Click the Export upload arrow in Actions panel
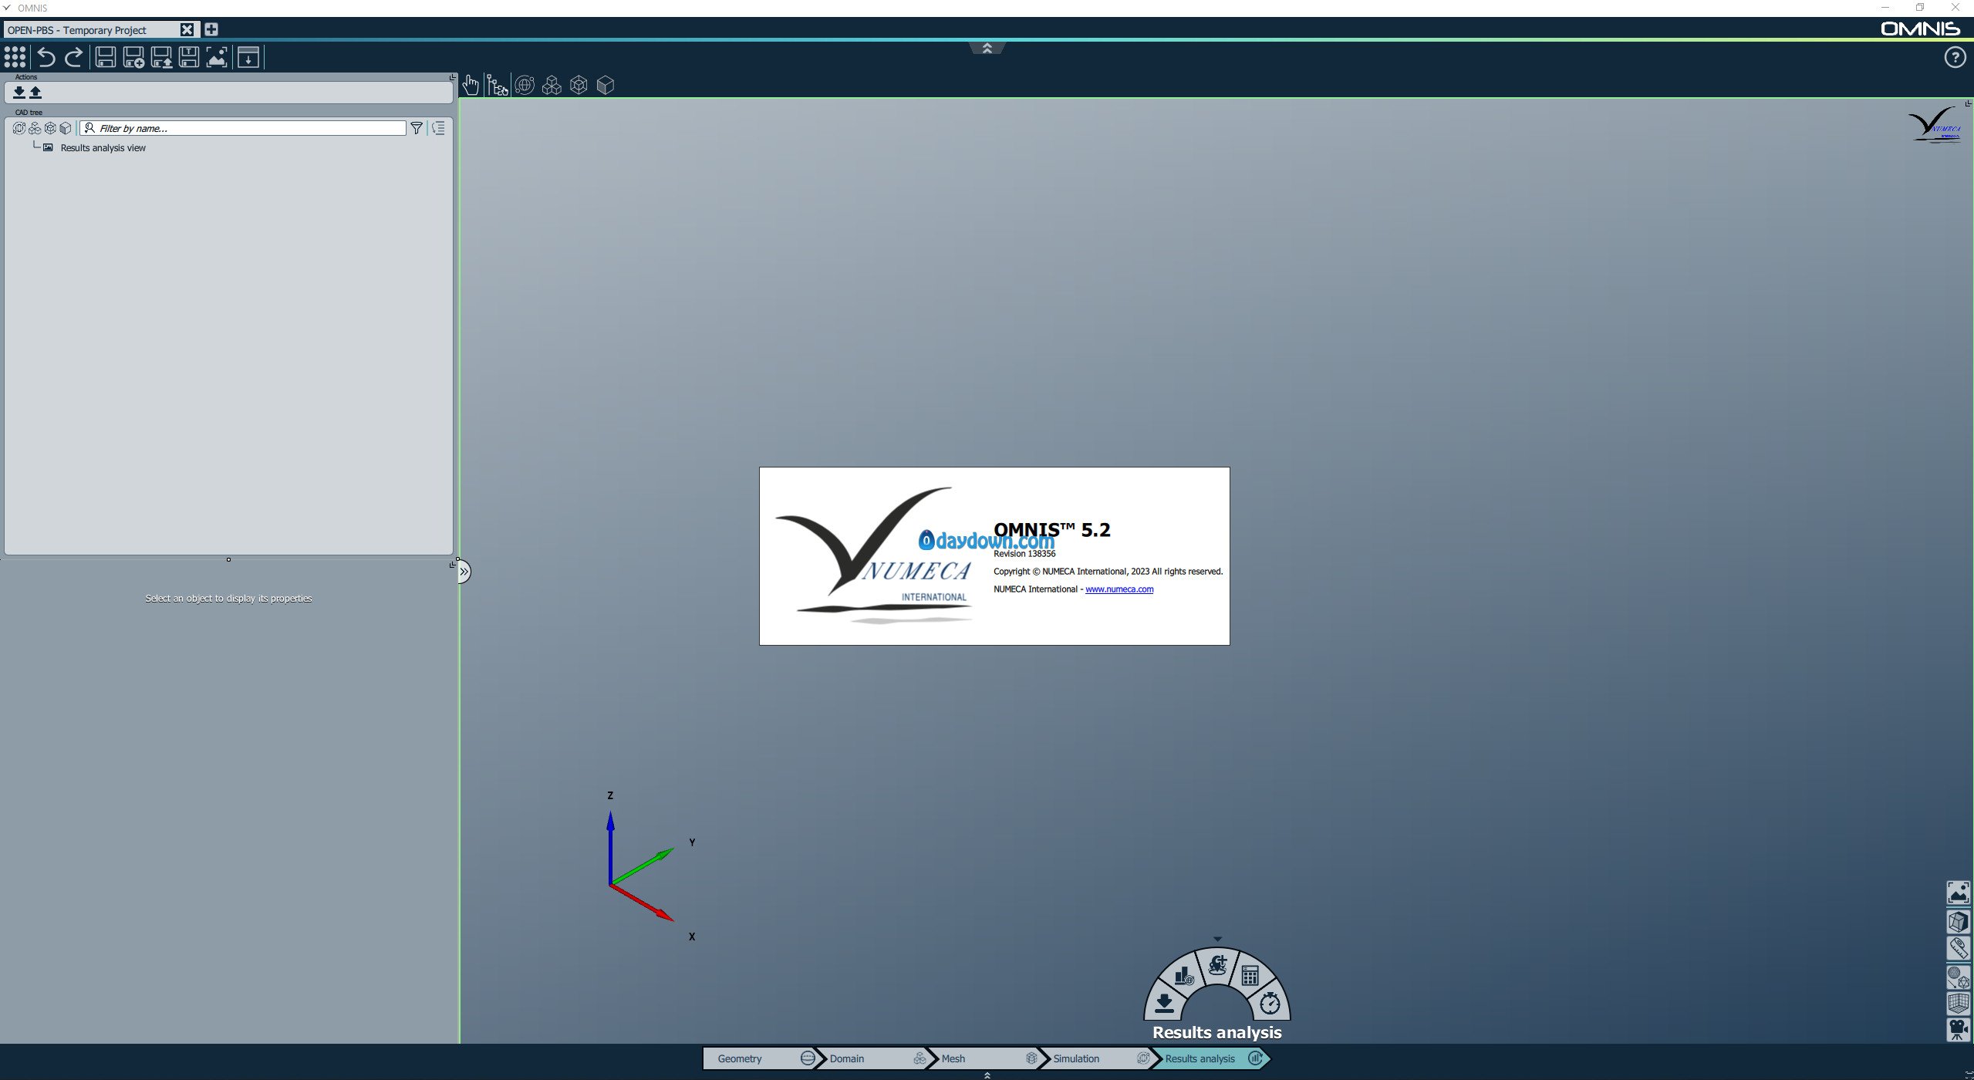The width and height of the screenshot is (1974, 1080). point(35,93)
